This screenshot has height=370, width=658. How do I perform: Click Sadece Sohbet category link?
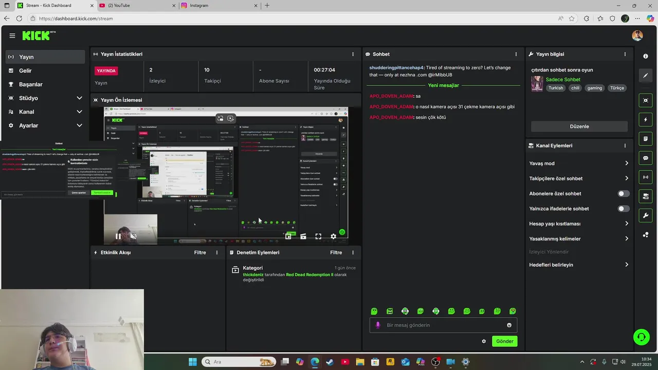563,80
